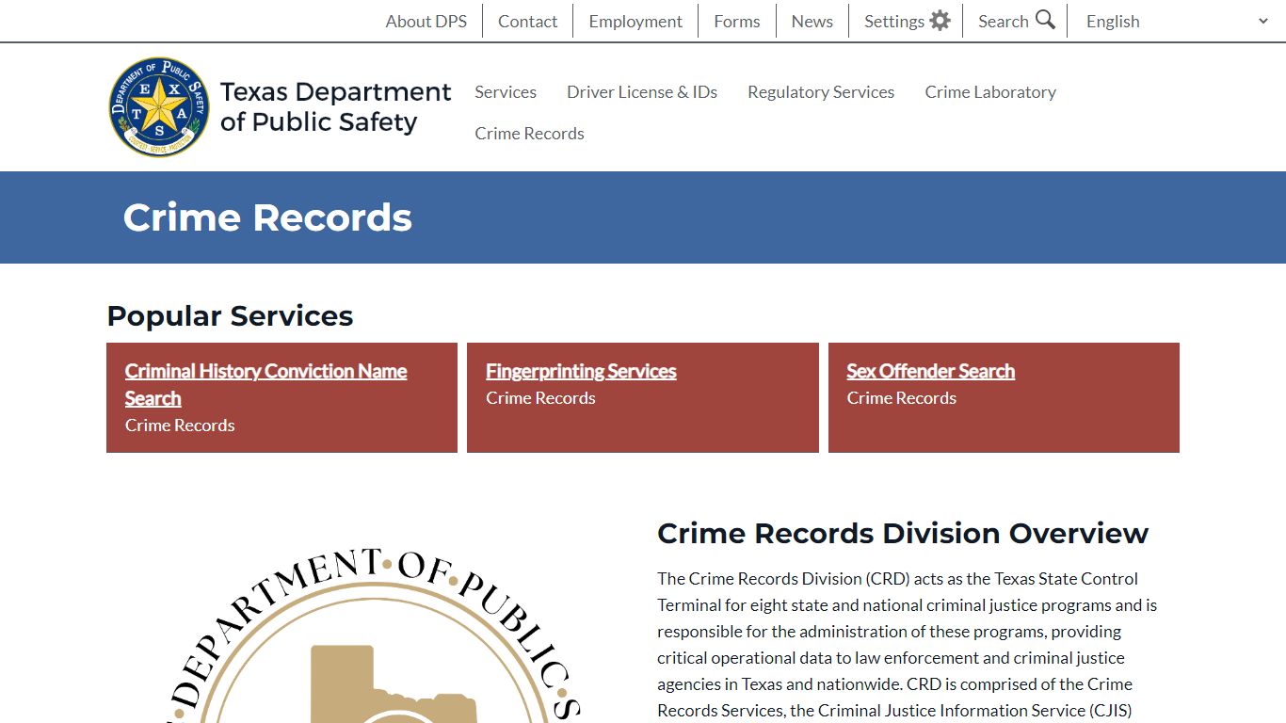Open the Forms link
1286x723 pixels.
pos(736,21)
